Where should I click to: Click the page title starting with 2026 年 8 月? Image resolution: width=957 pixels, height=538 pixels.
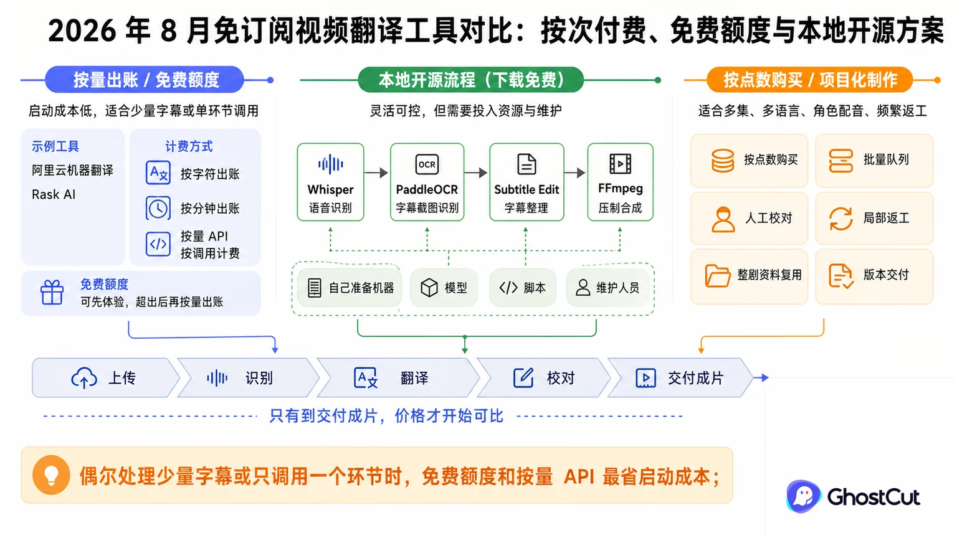496,31
